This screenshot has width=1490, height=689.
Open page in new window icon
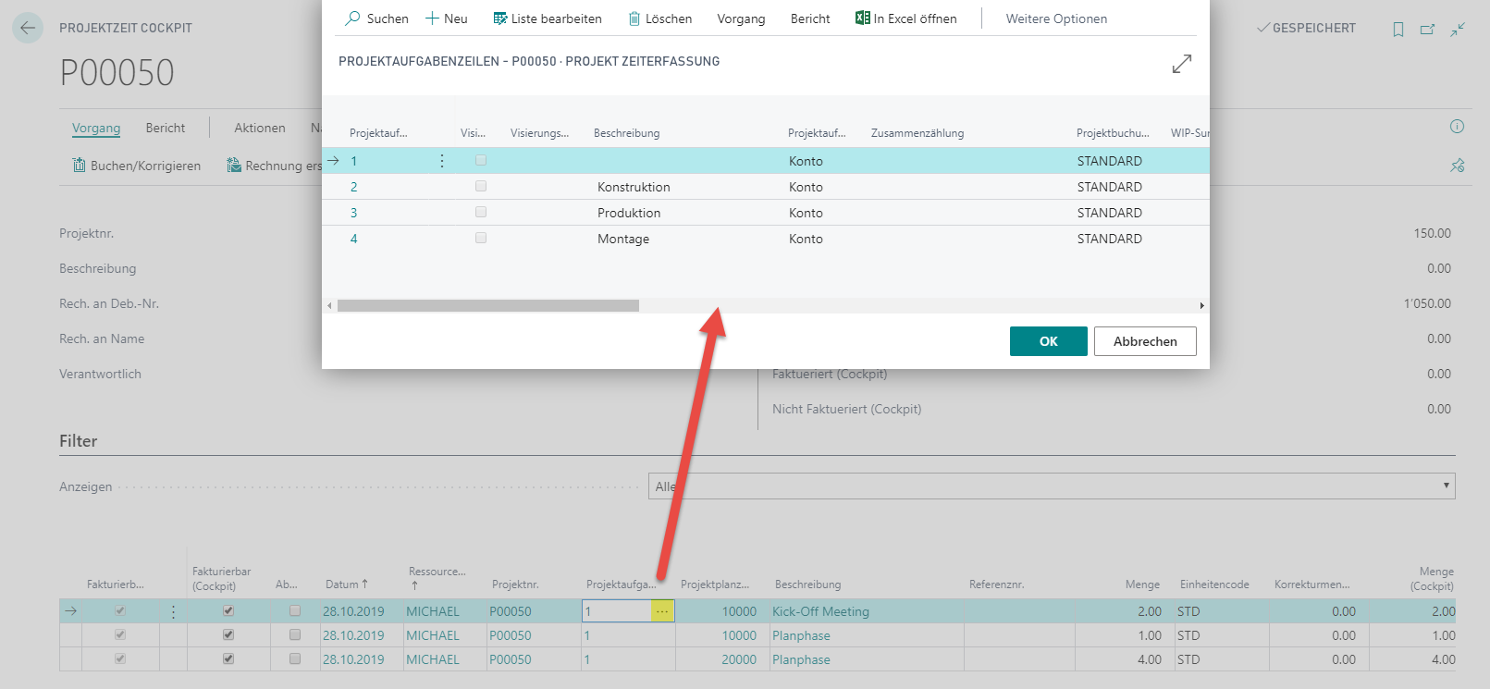point(1427,29)
